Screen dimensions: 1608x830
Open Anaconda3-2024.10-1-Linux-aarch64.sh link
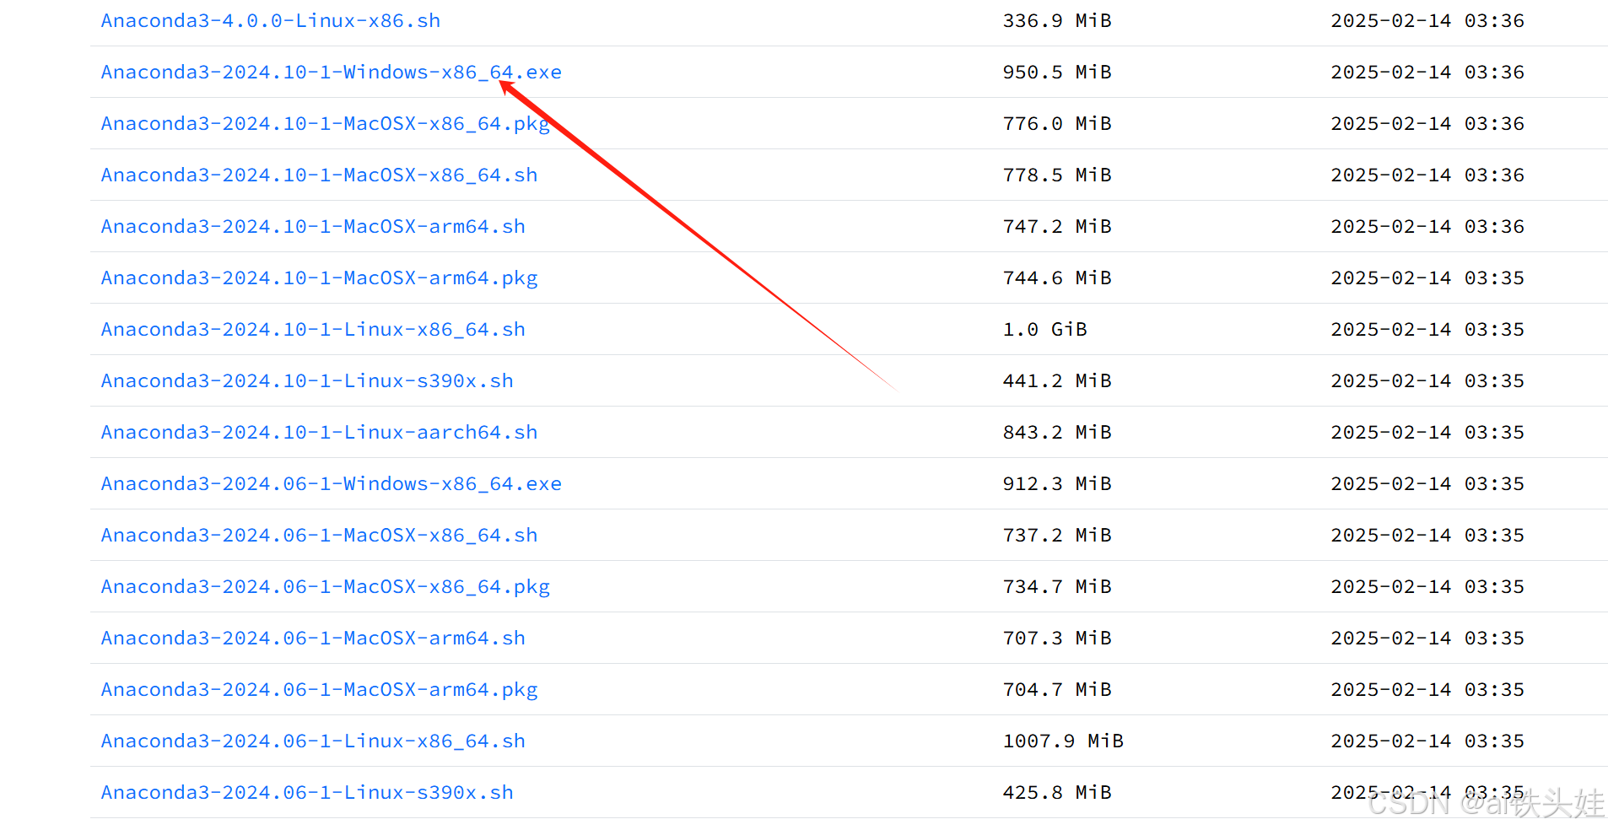320,433
